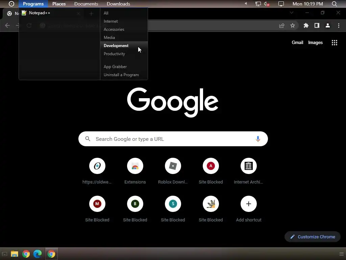Click the search magnifier in top bar
The width and height of the screenshot is (346, 260).
coord(334,4)
